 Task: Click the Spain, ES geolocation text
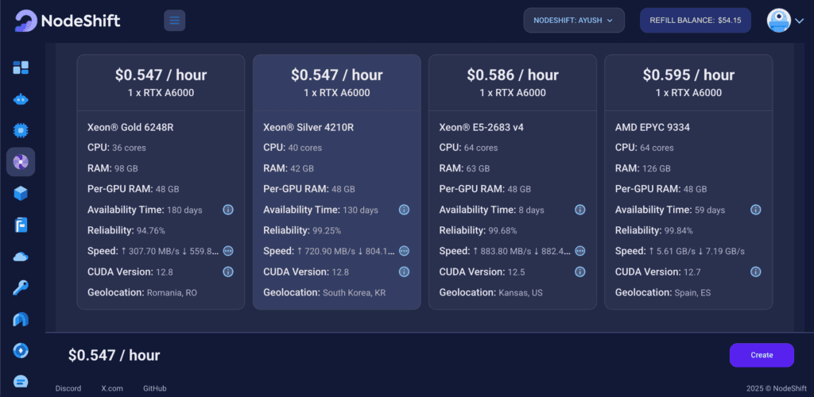693,293
